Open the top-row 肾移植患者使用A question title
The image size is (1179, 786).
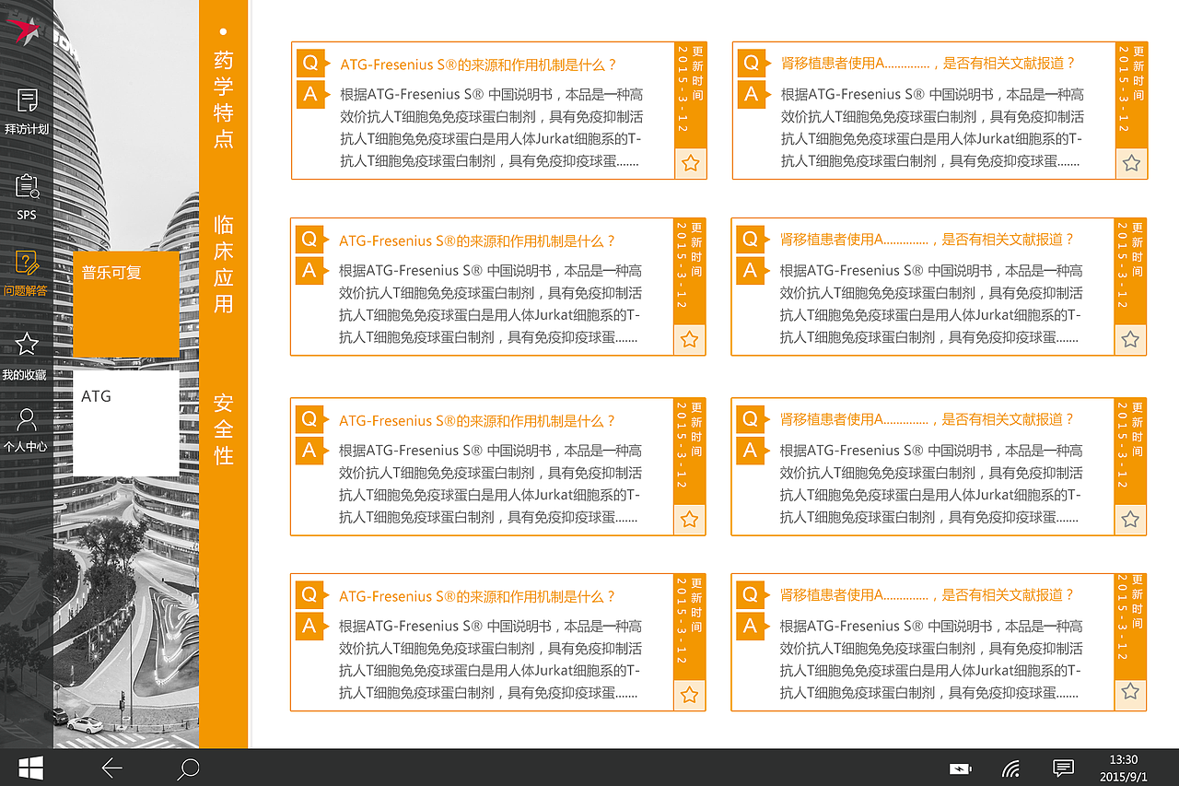(928, 63)
